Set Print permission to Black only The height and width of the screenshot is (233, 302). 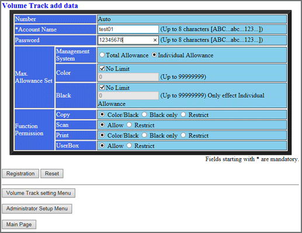(144, 135)
